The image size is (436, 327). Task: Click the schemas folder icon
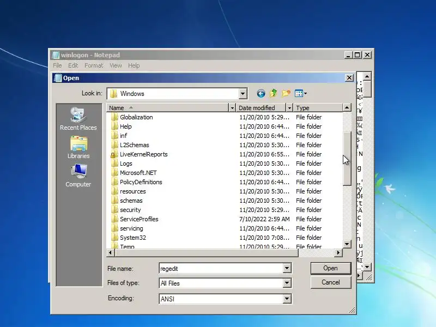[114, 201]
